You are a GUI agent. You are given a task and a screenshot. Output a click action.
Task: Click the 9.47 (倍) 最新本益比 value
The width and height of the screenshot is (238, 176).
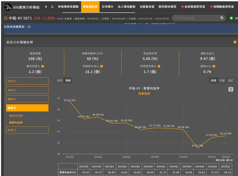207,59
